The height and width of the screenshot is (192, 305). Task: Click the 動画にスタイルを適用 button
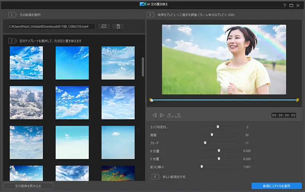(276, 186)
